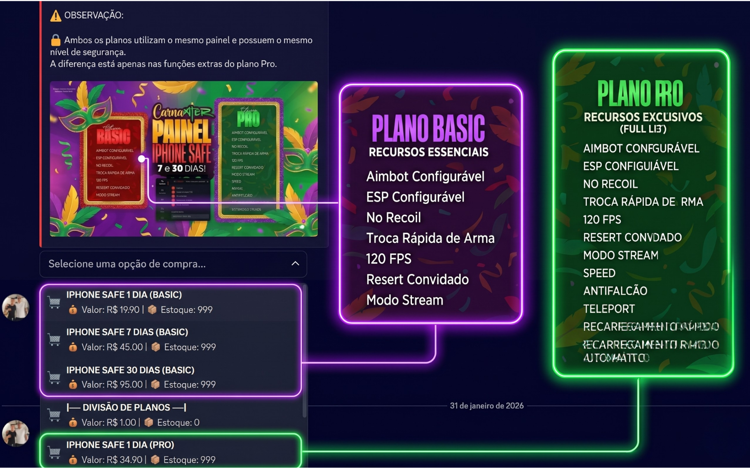Click "A diferença está apenas nas funções extras" line
The width and height of the screenshot is (750, 469).
164,64
